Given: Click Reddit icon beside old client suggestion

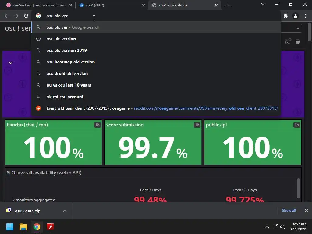Looking at the screenshot, I should click(38, 108).
